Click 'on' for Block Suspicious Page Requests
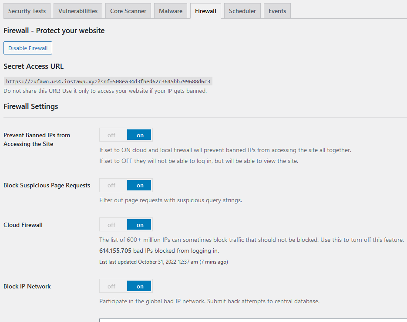Screen dimensions: 407x322 (139, 185)
